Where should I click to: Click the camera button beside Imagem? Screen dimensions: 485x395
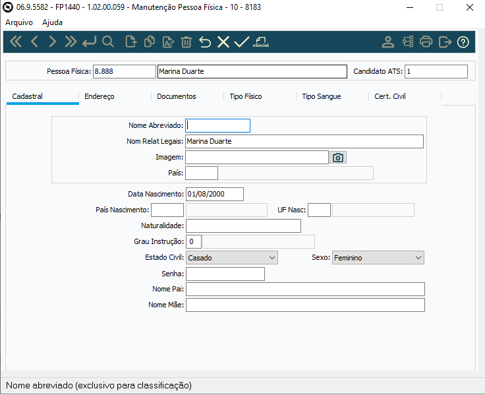coord(338,158)
